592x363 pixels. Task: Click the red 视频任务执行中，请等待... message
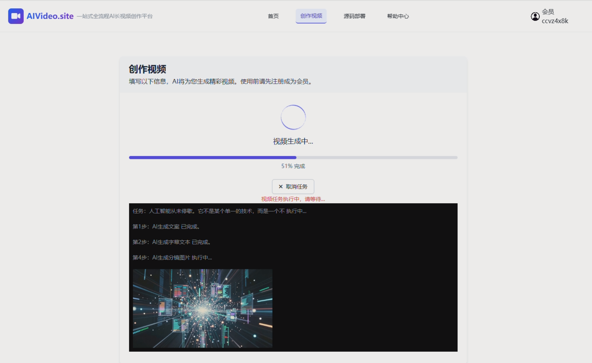[293, 199]
